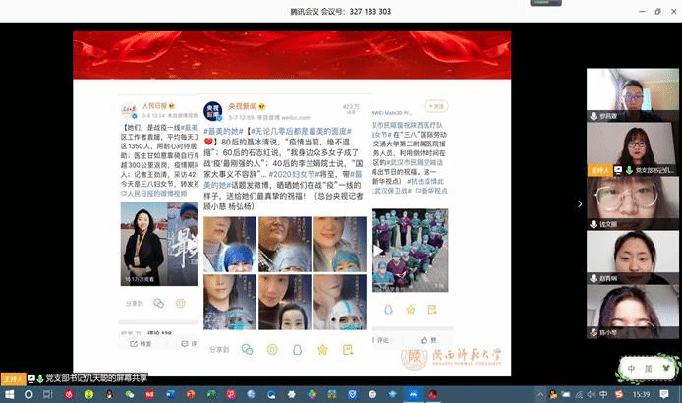
Task: Open blue shield security app on taskbar
Action: [x=352, y=394]
